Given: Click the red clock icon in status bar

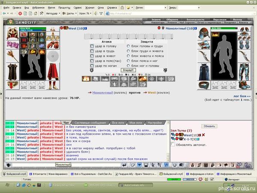Looking at the screenshot, I should (x=200, y=179).
